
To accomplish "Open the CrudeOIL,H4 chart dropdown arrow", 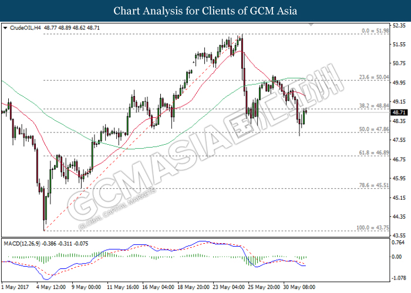I will coord(5,28).
